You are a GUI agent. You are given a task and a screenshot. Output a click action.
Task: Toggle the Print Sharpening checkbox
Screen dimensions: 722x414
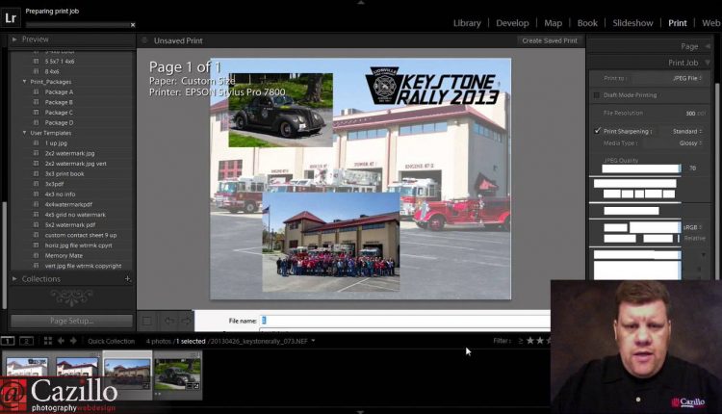coord(597,131)
